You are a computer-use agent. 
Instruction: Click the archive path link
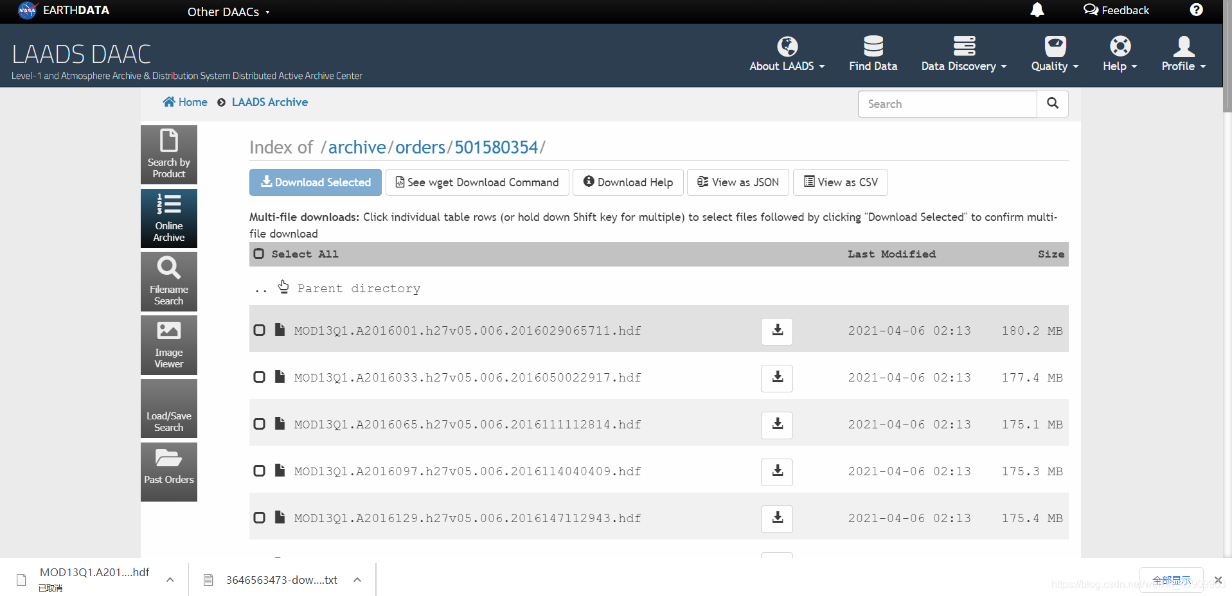[x=357, y=148]
